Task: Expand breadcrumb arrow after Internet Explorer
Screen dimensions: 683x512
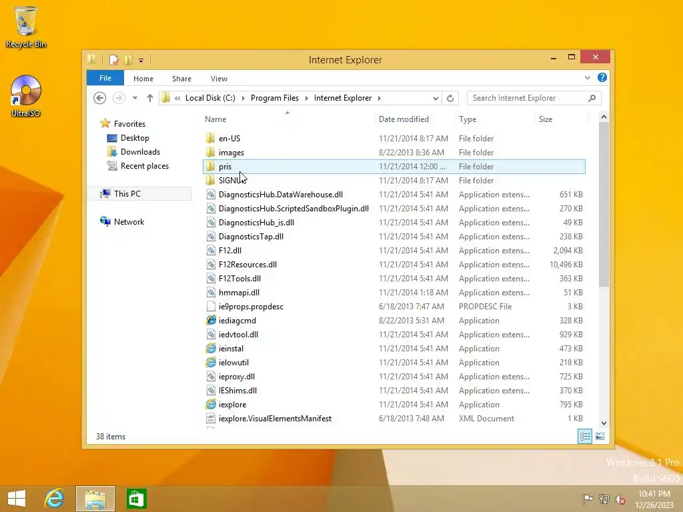Action: tap(380, 98)
